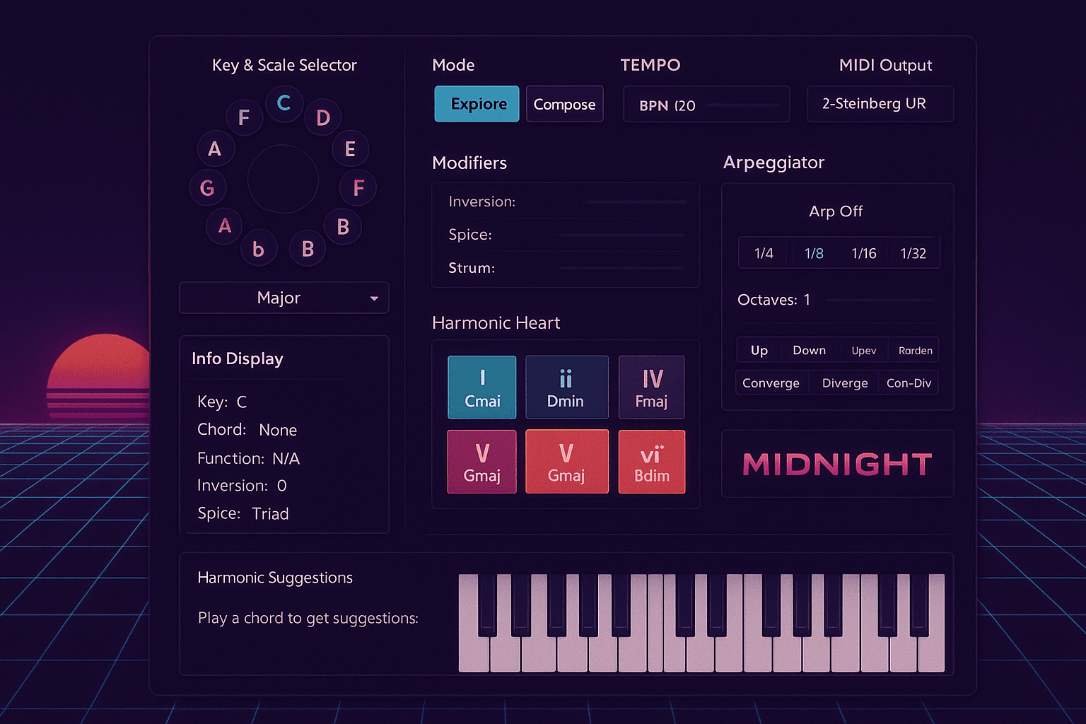Choose the Diverge arp pattern
Viewport: 1086px width, 724px height.
(845, 383)
